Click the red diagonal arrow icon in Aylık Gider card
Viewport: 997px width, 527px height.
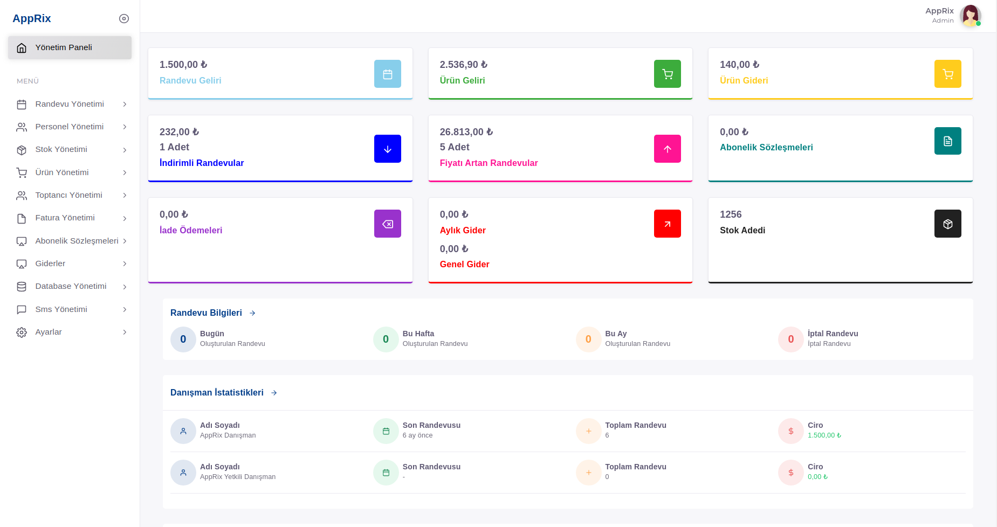tap(668, 224)
